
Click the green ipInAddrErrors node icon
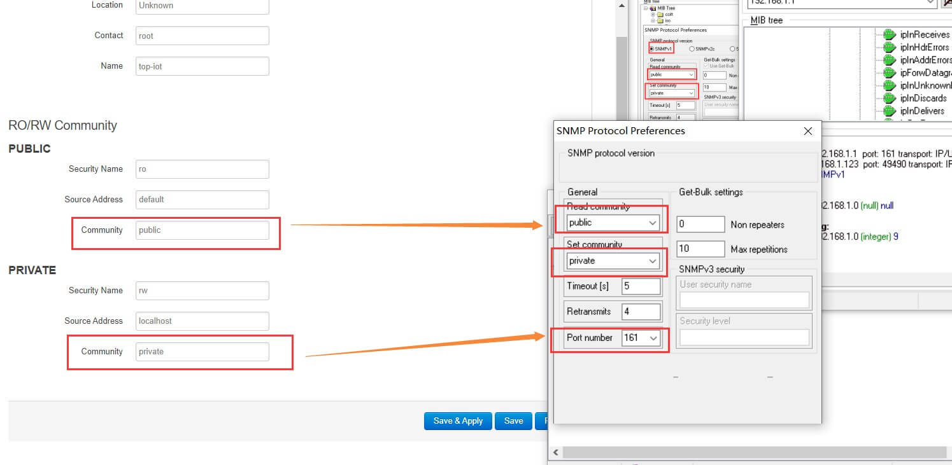click(889, 60)
